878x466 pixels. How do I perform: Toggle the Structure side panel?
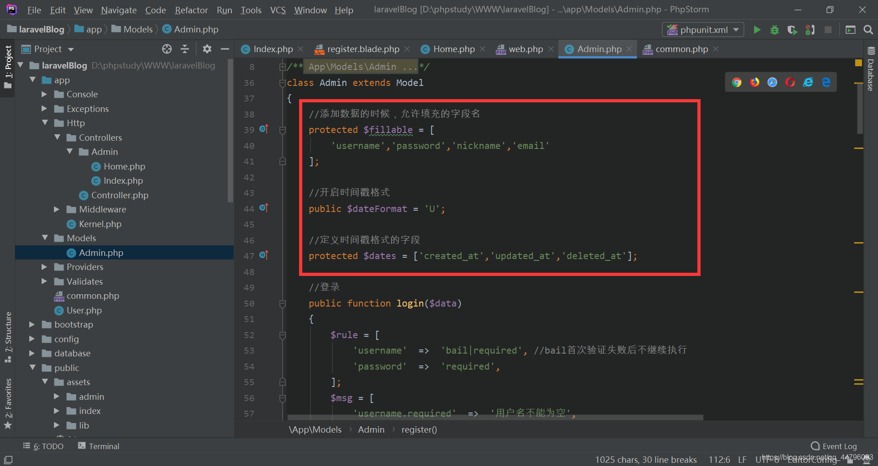click(x=8, y=337)
